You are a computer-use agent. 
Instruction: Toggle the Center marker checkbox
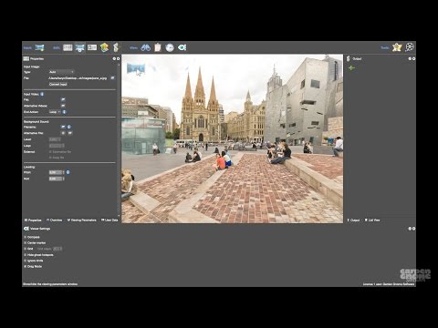click(x=26, y=243)
